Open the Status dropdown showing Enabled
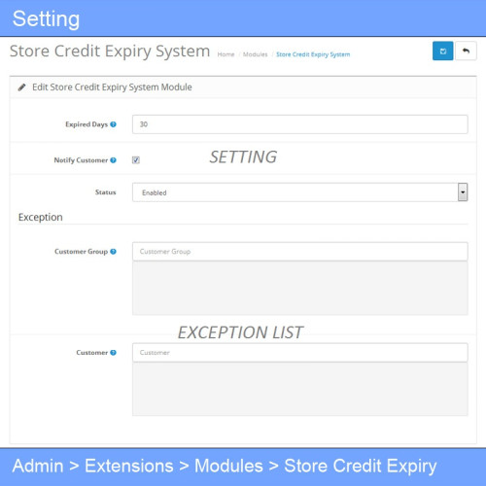Viewport: 486px width, 486px height. (x=300, y=192)
